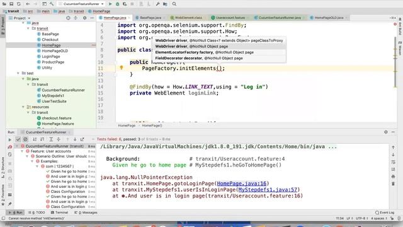403x227 pixels.
Task: Collapse all test results icon
Action: tap(59, 139)
